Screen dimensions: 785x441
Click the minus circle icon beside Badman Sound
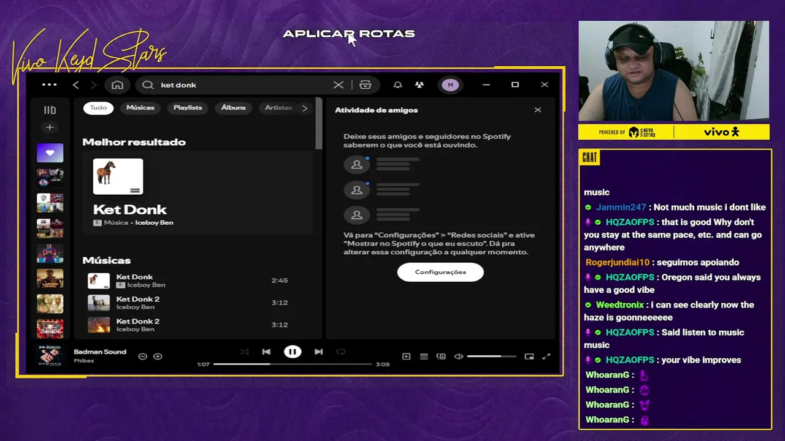[142, 356]
